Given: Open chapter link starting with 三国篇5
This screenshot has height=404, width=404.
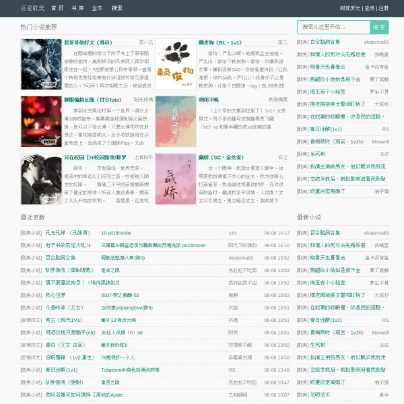Looking at the screenshot, I should click(x=154, y=245).
